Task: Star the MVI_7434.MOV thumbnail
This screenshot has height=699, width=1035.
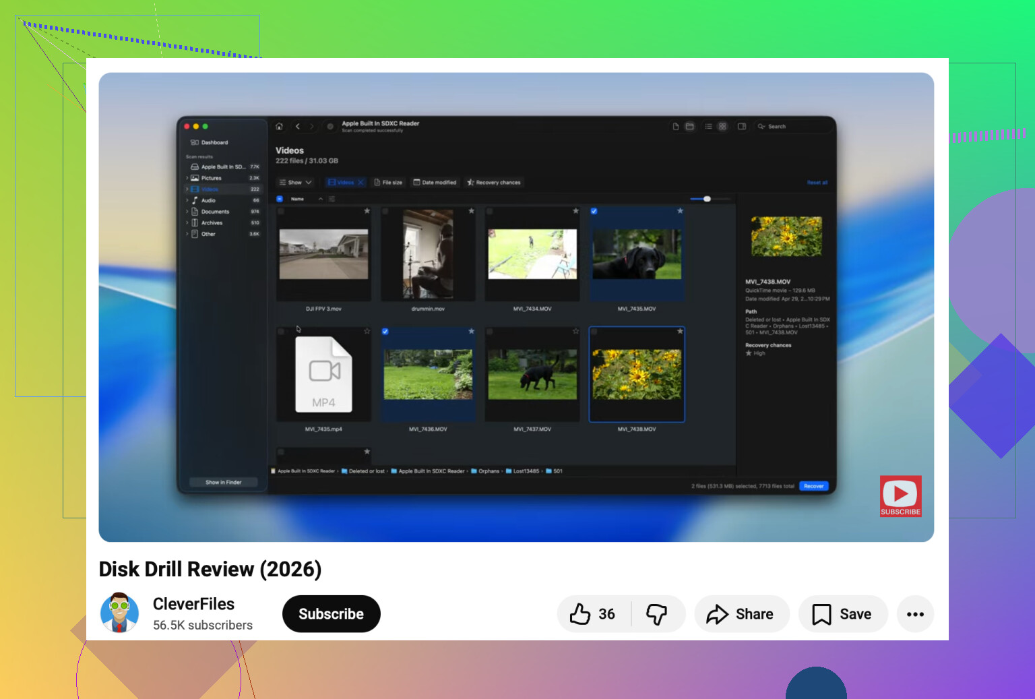Action: pyautogui.click(x=575, y=211)
